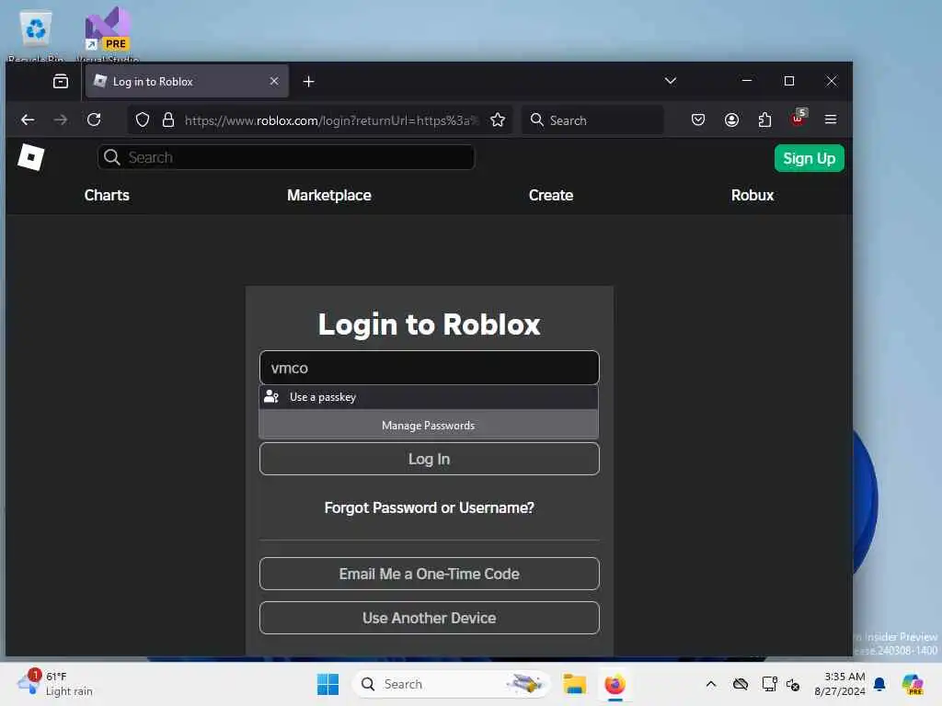The height and width of the screenshot is (706, 942).
Task: Open the Charts navigation item
Action: coord(107,195)
